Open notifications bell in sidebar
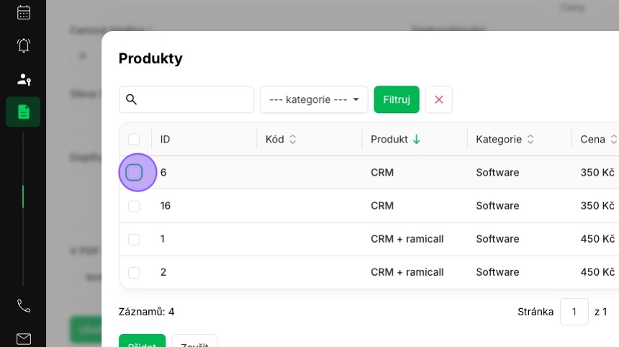619x347 pixels. [x=24, y=45]
